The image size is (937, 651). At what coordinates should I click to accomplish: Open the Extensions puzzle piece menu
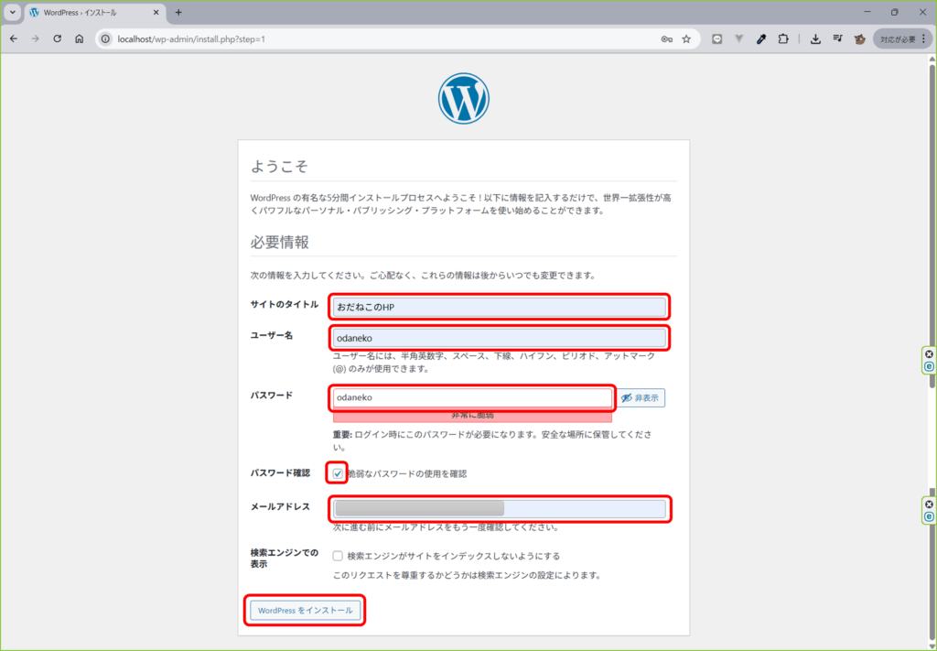click(x=782, y=39)
